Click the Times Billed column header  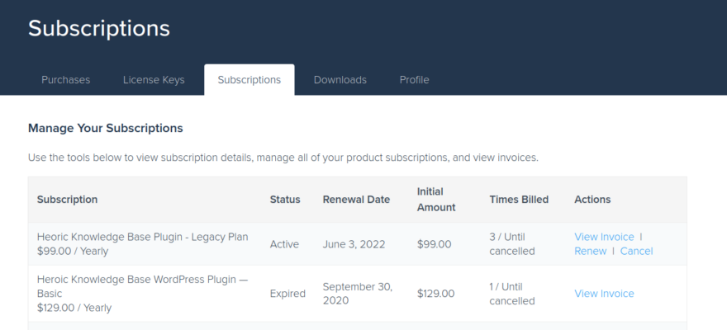519,200
